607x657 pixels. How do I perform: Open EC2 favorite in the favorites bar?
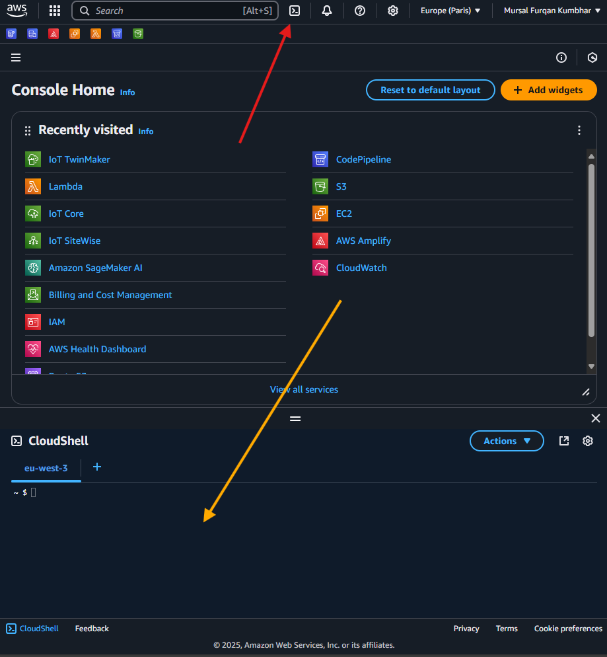pos(75,34)
